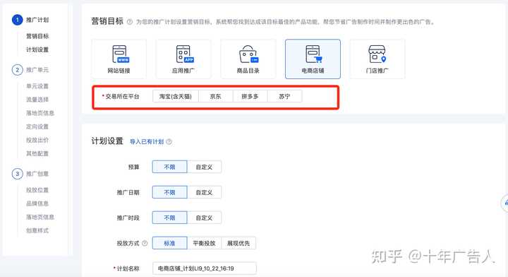Choose 京东 as trading platform
508x277 pixels.
(215, 96)
